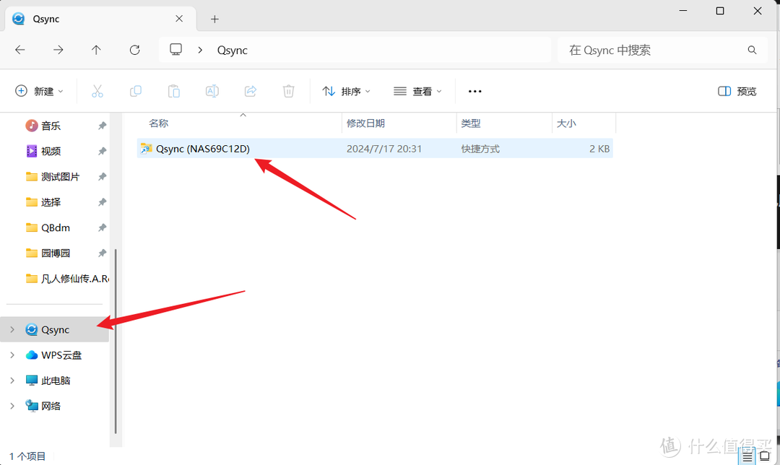The width and height of the screenshot is (780, 465).
Task: Toggle the 预览 preview pane
Action: [x=737, y=91]
